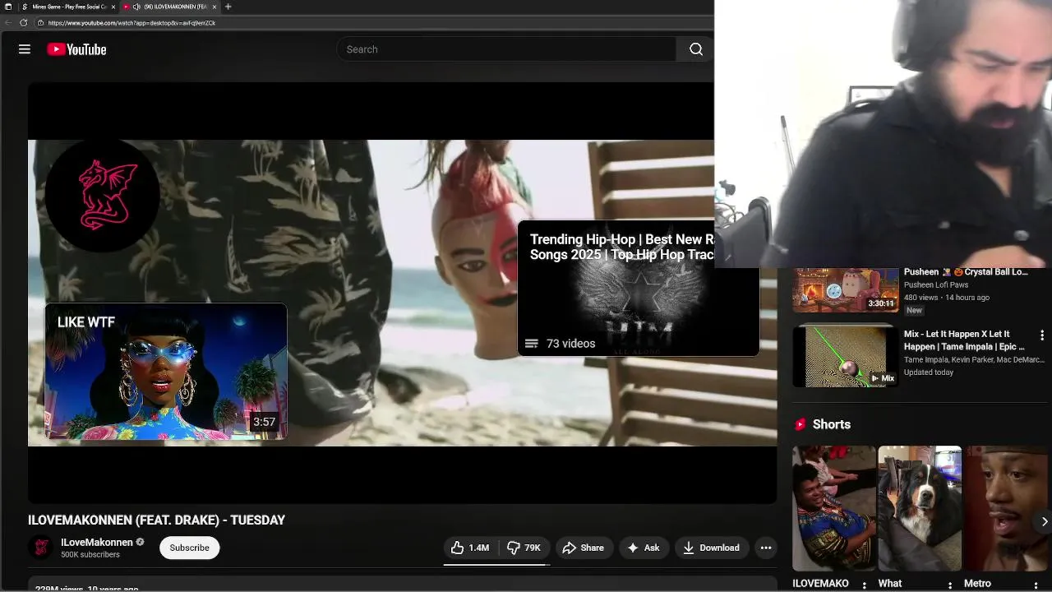
Task: Go to the YouTube home logo
Action: (76, 49)
